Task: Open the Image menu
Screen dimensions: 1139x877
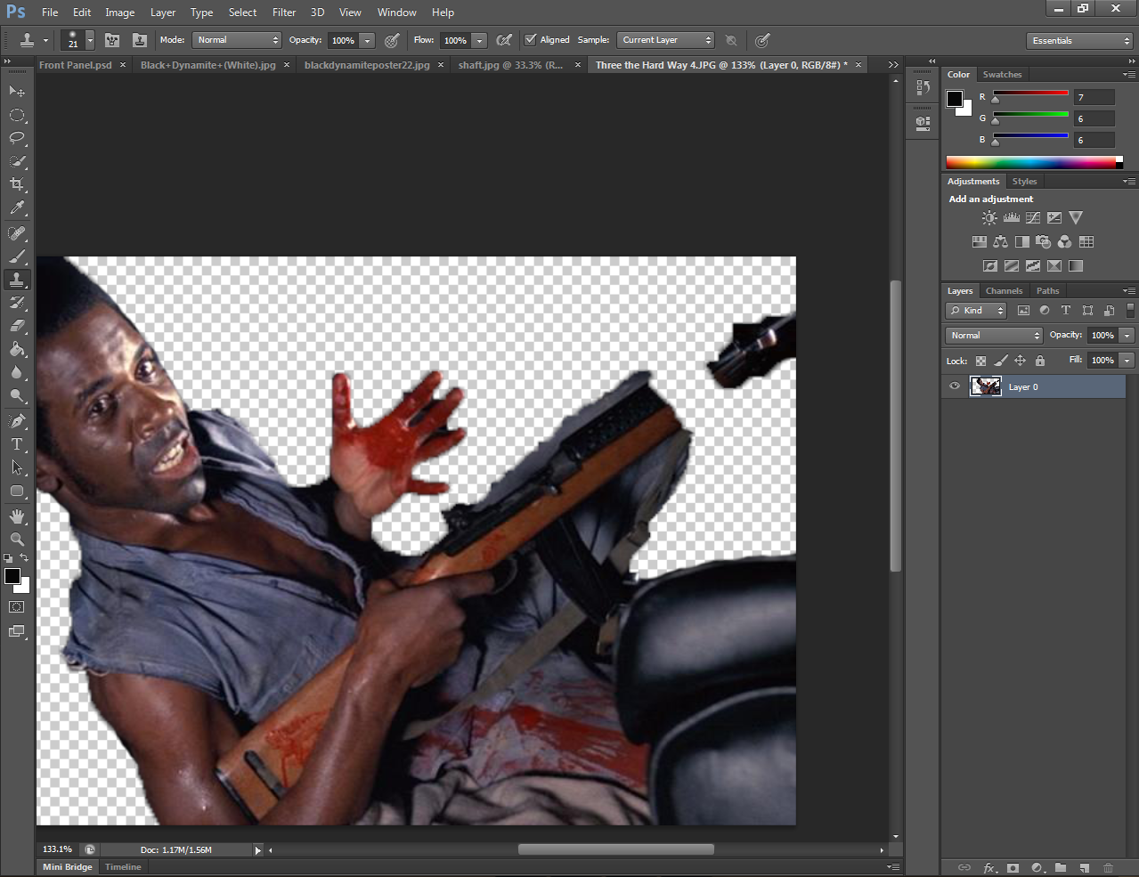Action: [x=120, y=12]
